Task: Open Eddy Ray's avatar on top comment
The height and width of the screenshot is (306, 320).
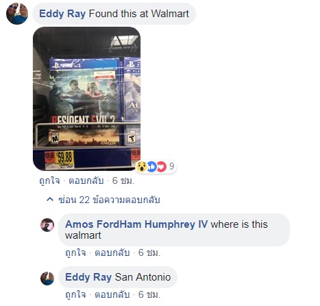Action: coord(17,14)
